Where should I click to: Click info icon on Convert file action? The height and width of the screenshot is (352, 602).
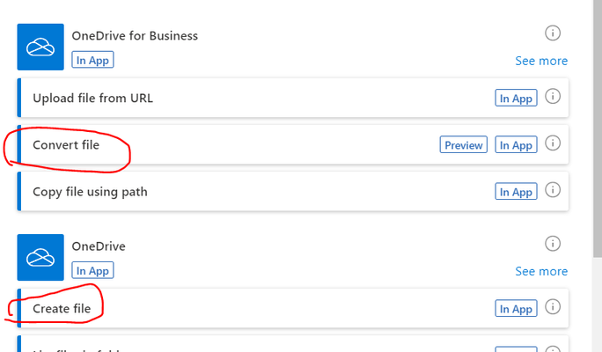click(553, 143)
